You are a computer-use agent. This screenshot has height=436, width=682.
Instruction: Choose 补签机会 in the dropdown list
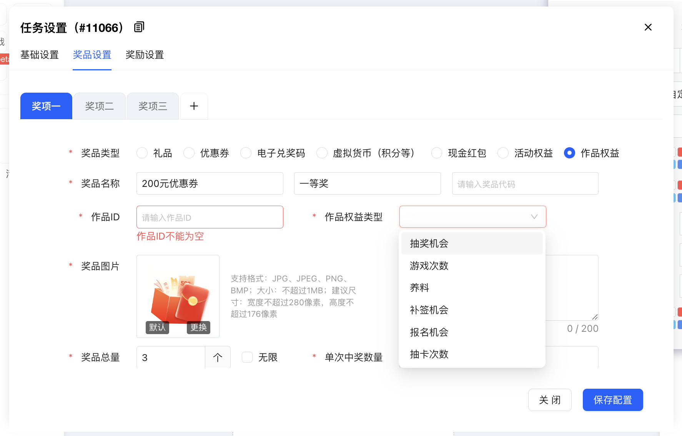pyautogui.click(x=429, y=310)
